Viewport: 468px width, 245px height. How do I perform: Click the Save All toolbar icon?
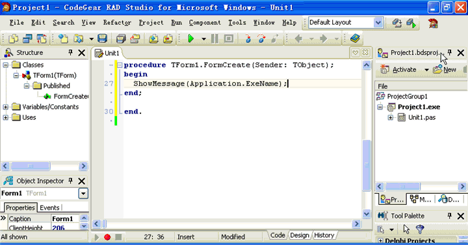121,38
